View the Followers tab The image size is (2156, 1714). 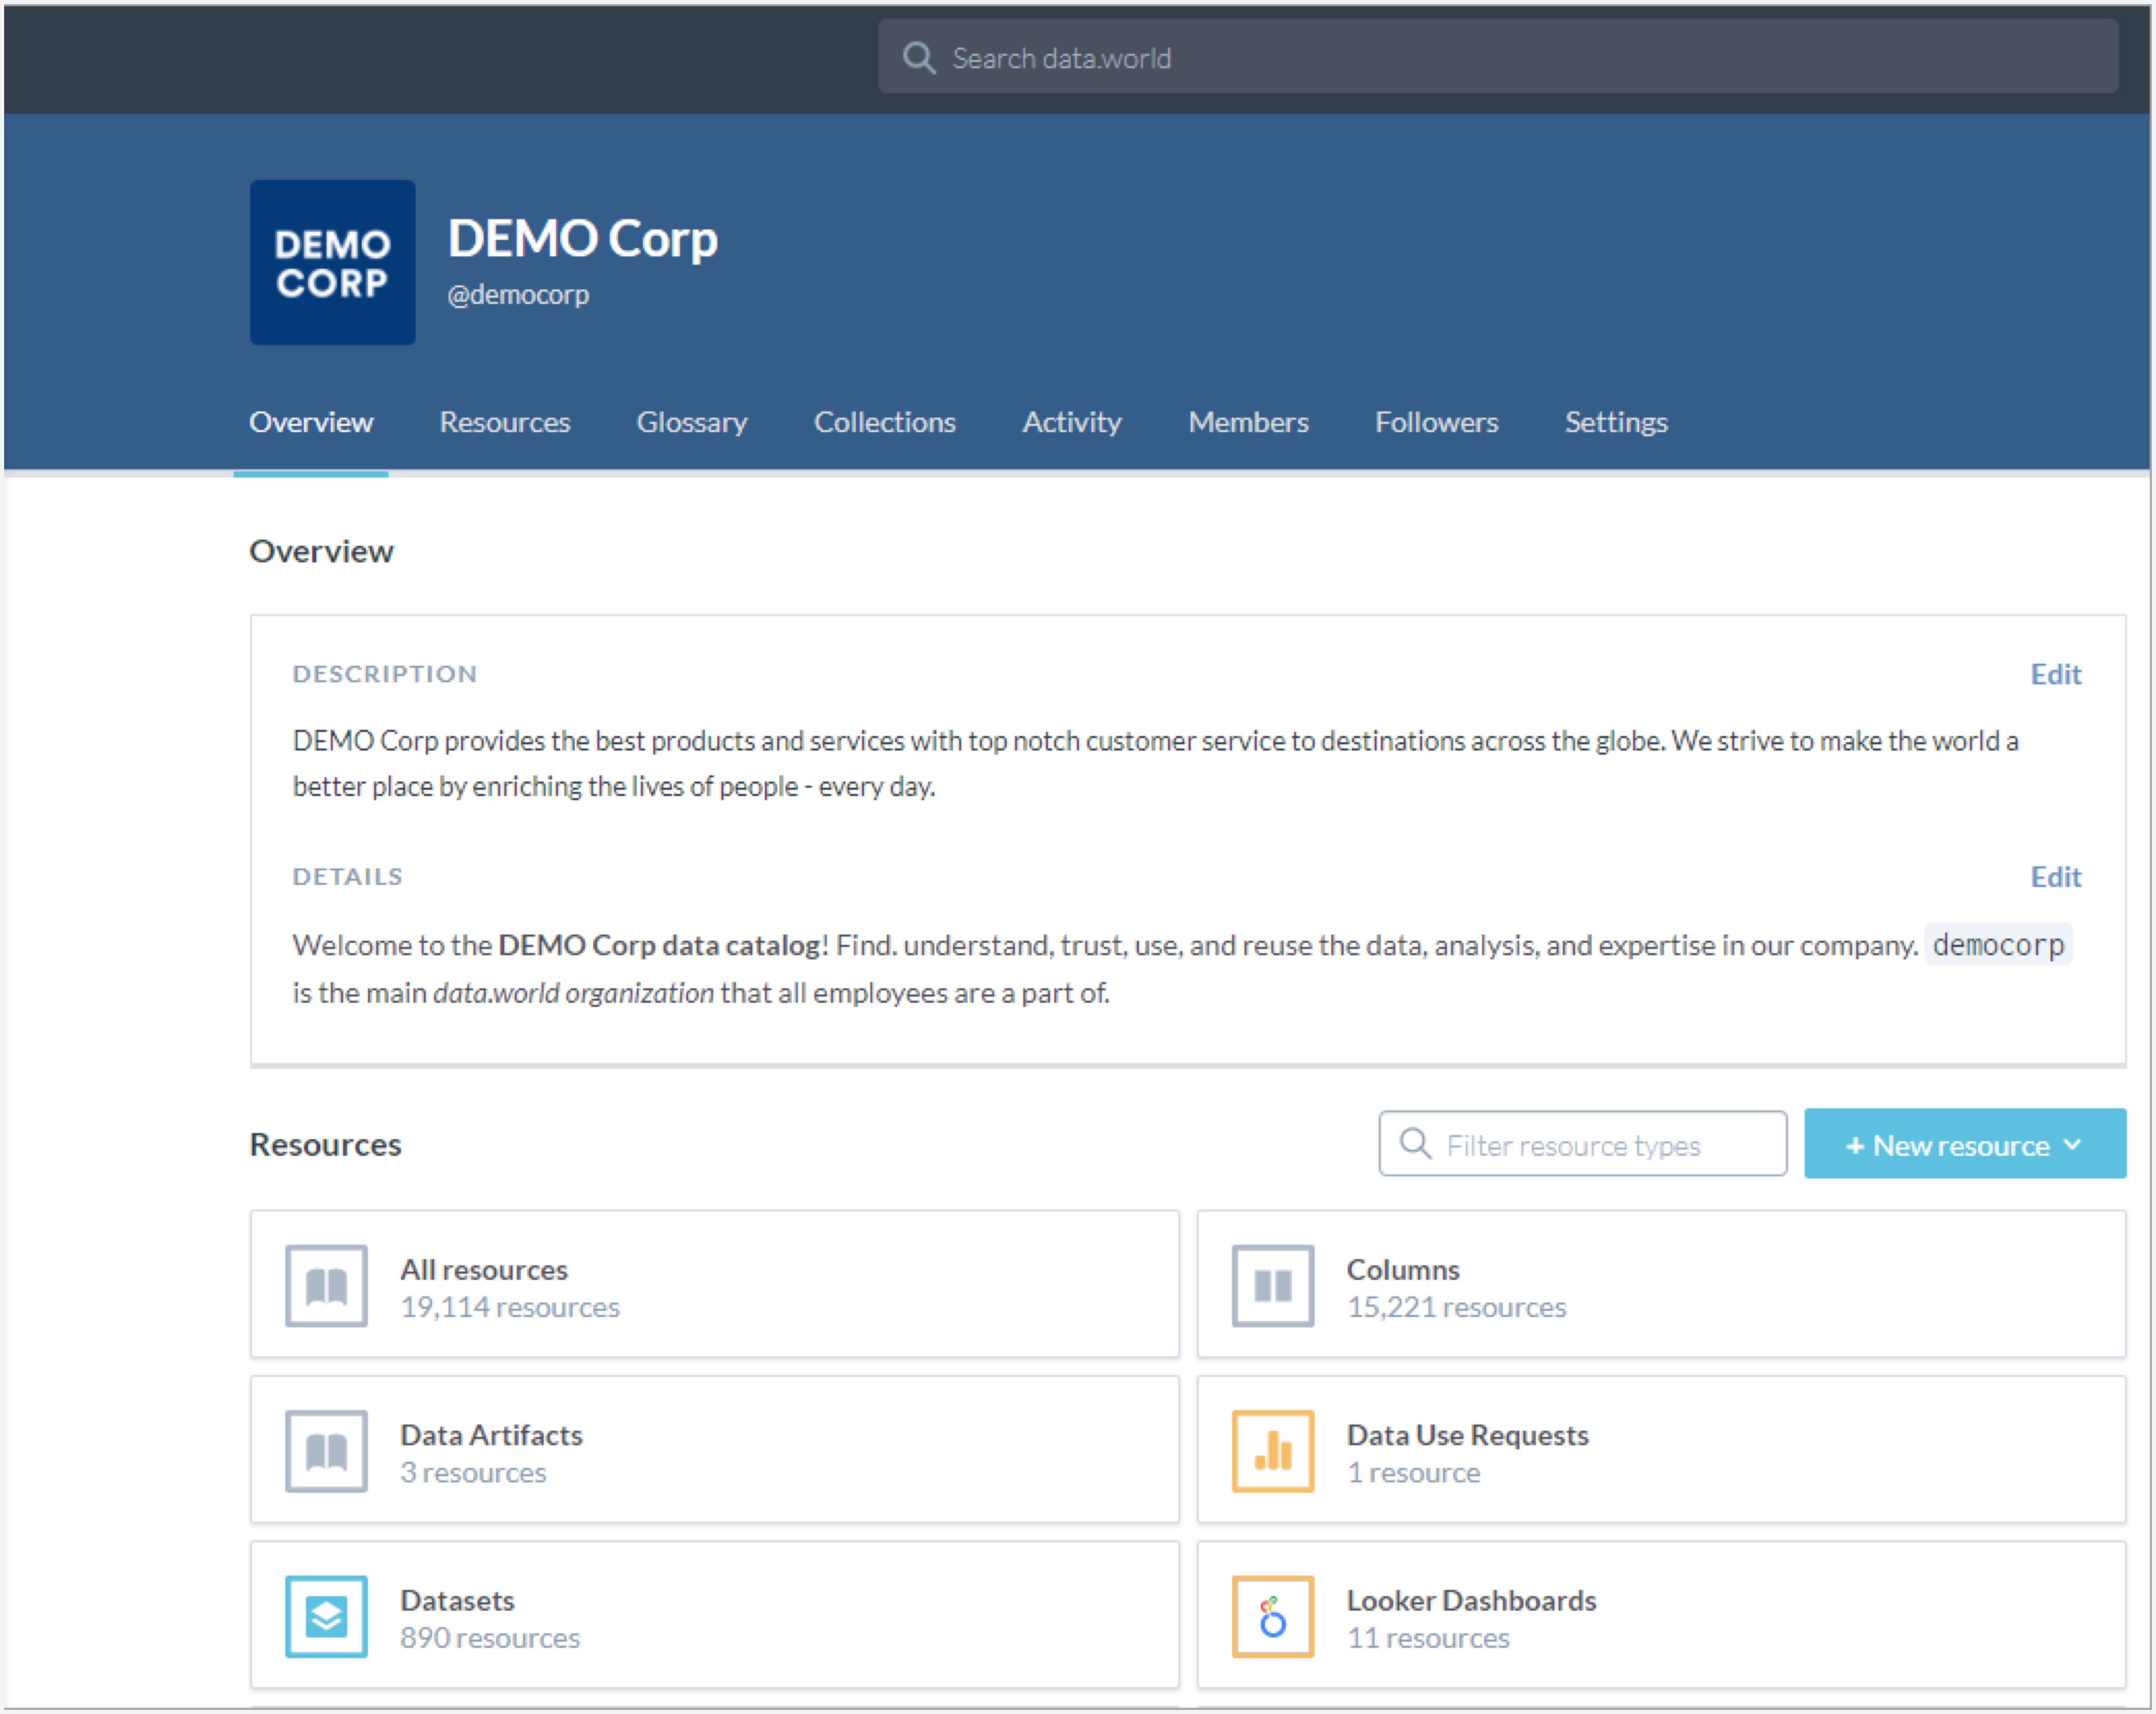point(1436,422)
